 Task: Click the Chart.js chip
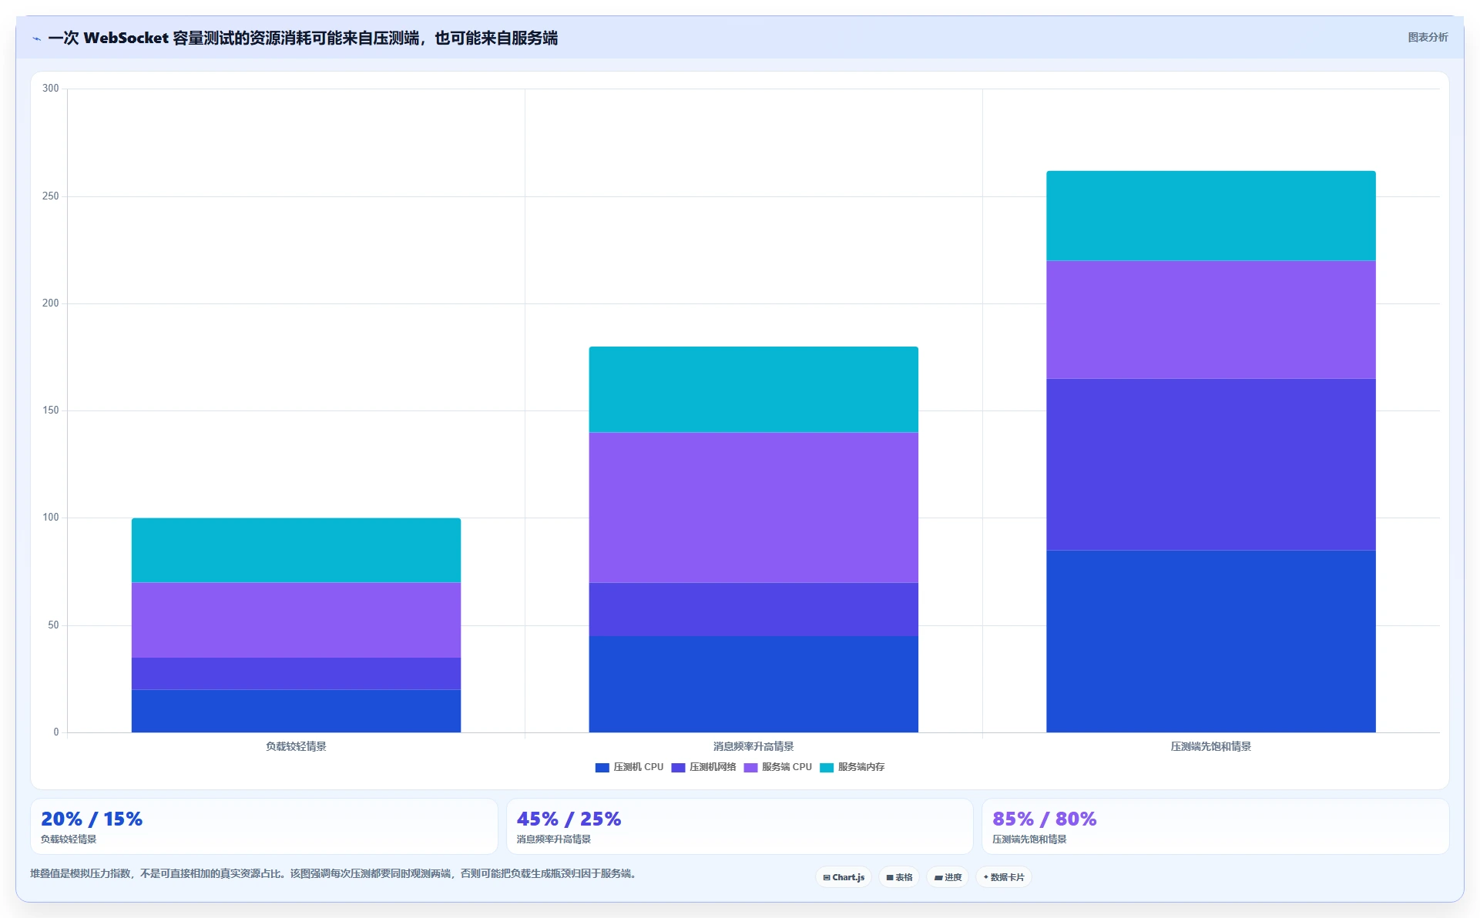point(844,877)
